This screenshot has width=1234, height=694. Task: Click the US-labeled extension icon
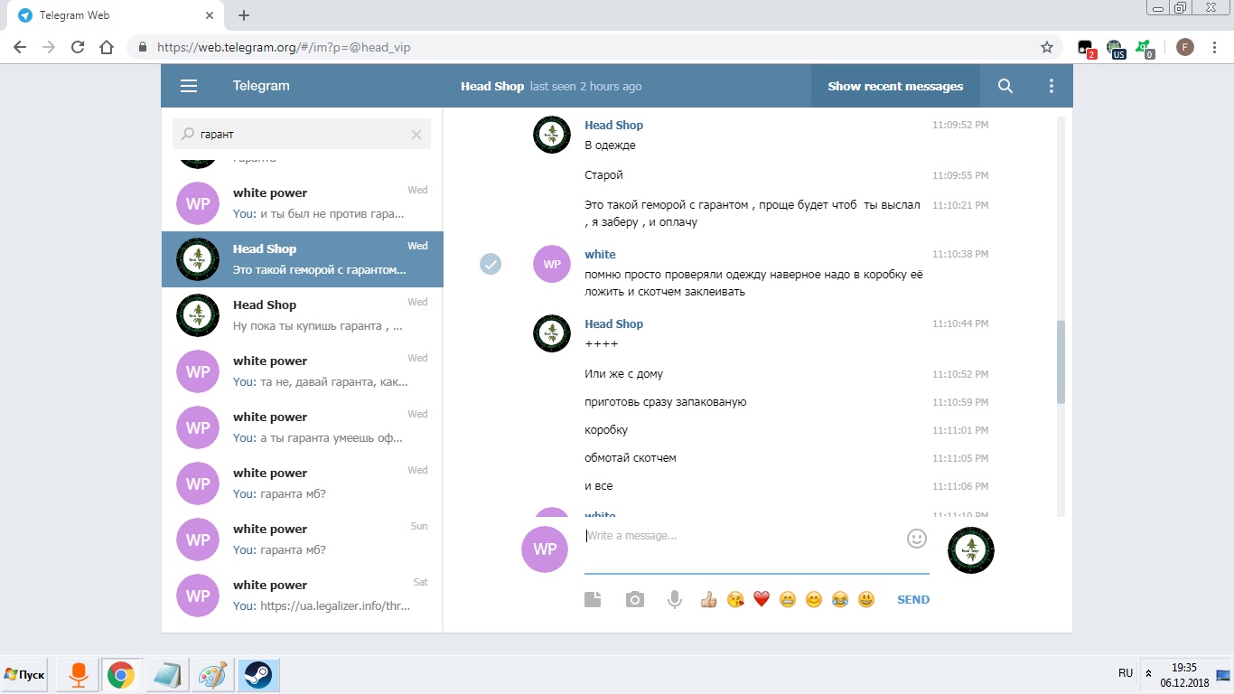point(1116,48)
